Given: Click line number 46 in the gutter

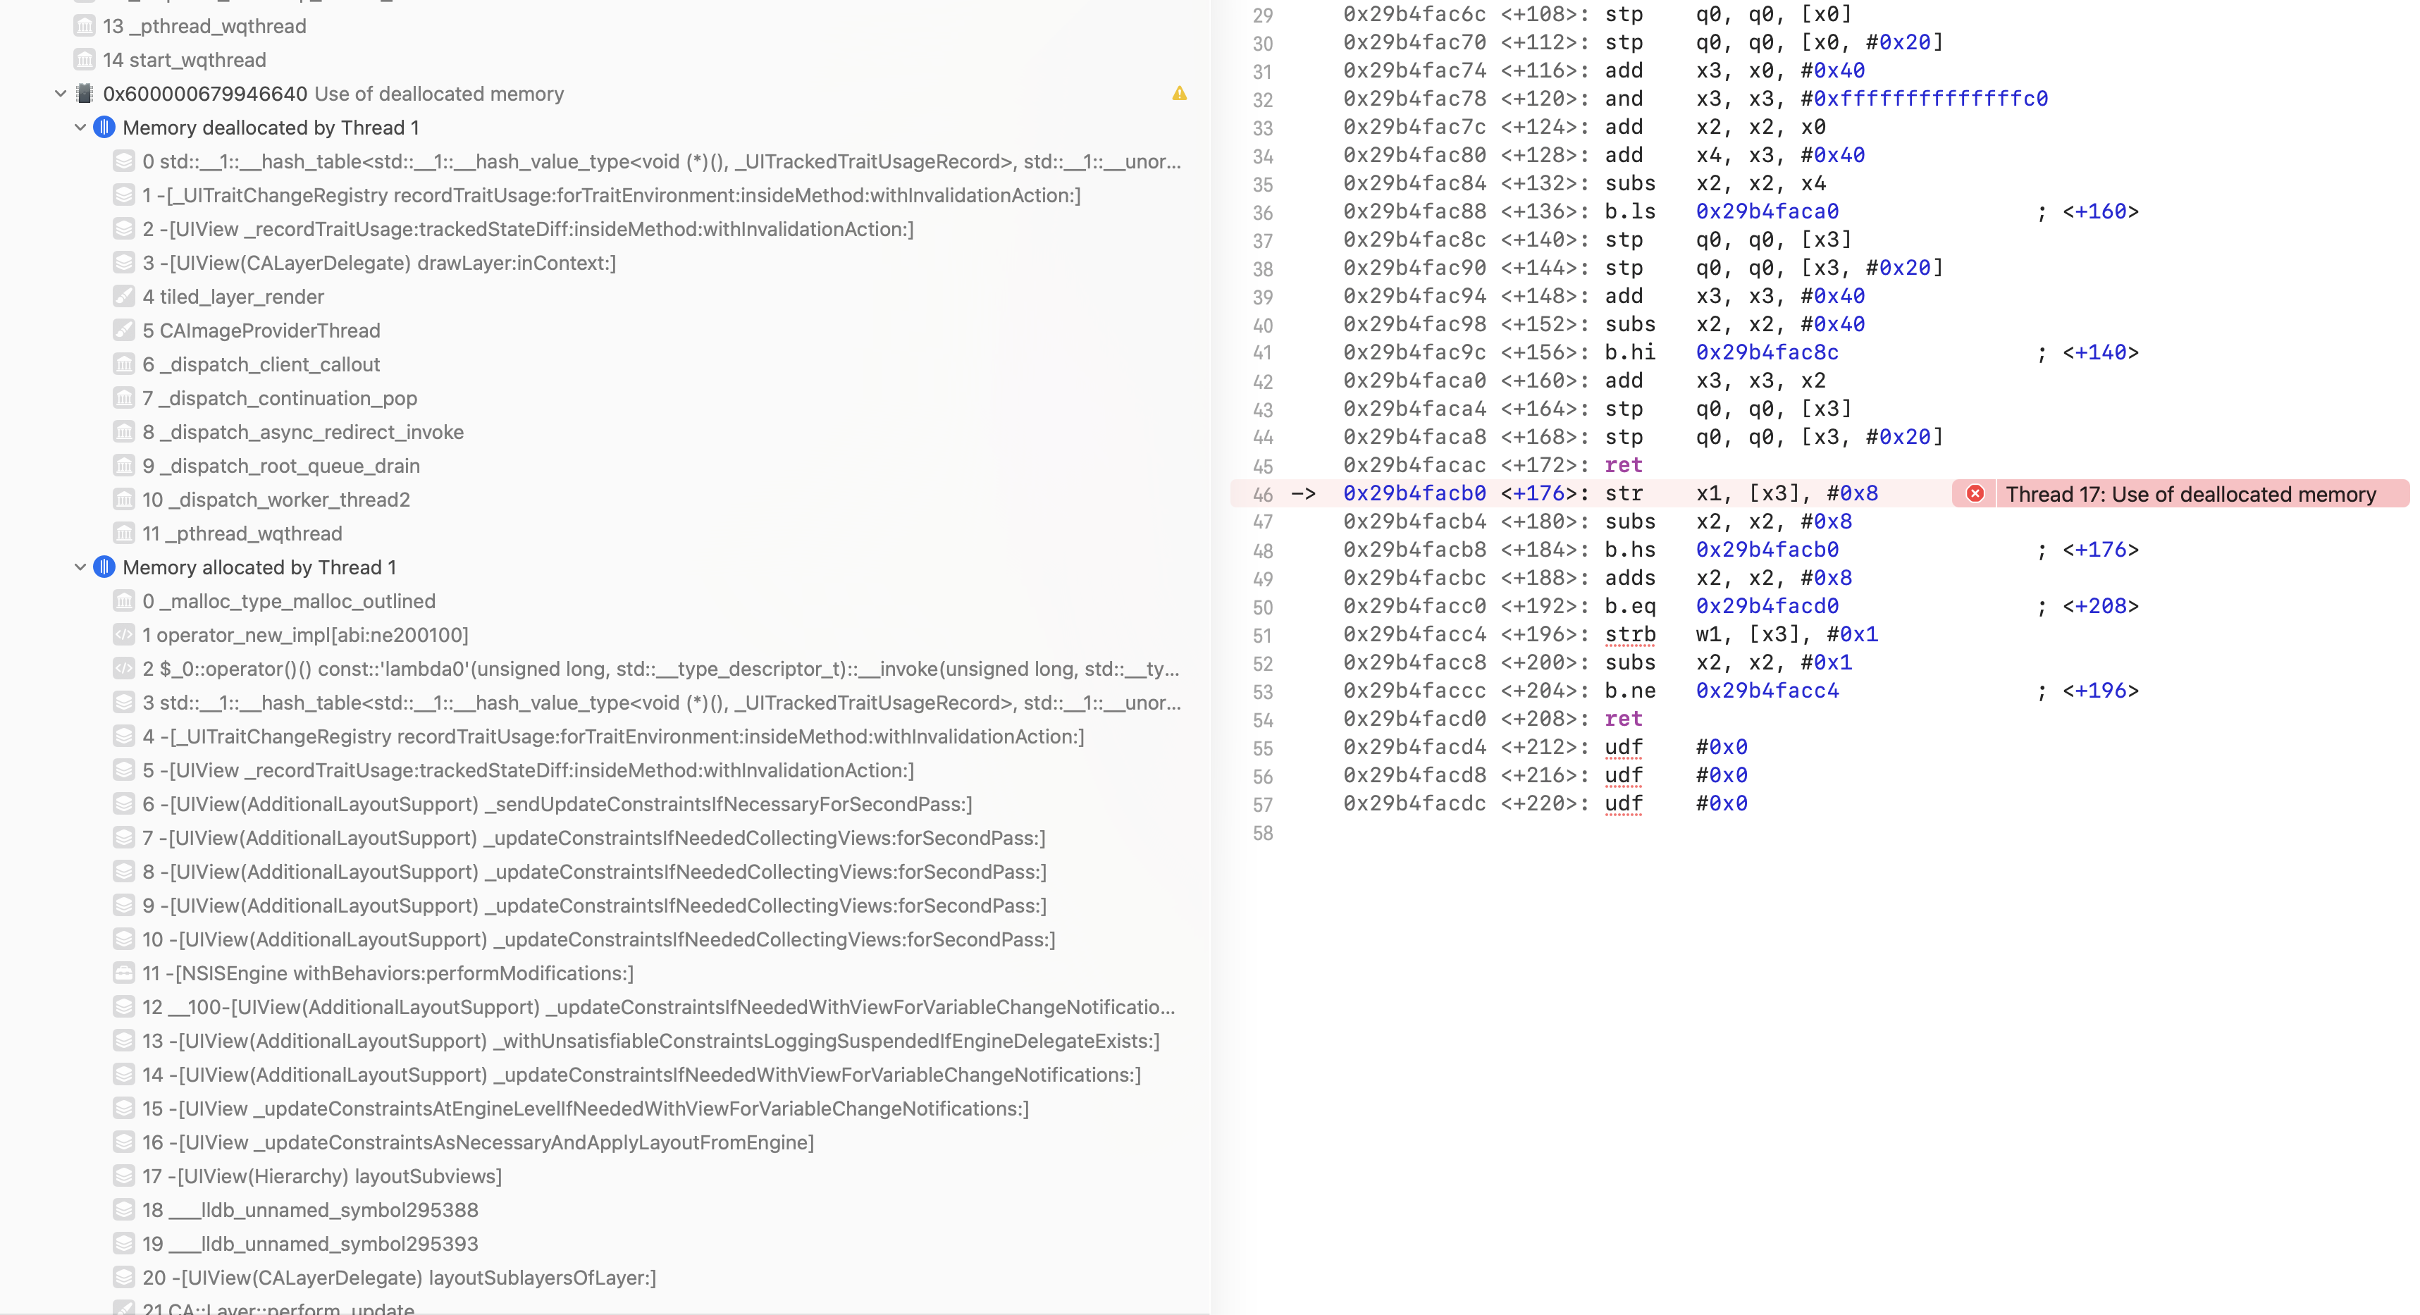Looking at the screenshot, I should point(1263,494).
